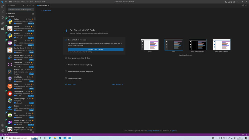This screenshot has width=249, height=140.
Task: Open the Run and Debug view
Action: pyautogui.click(x=3, y=23)
